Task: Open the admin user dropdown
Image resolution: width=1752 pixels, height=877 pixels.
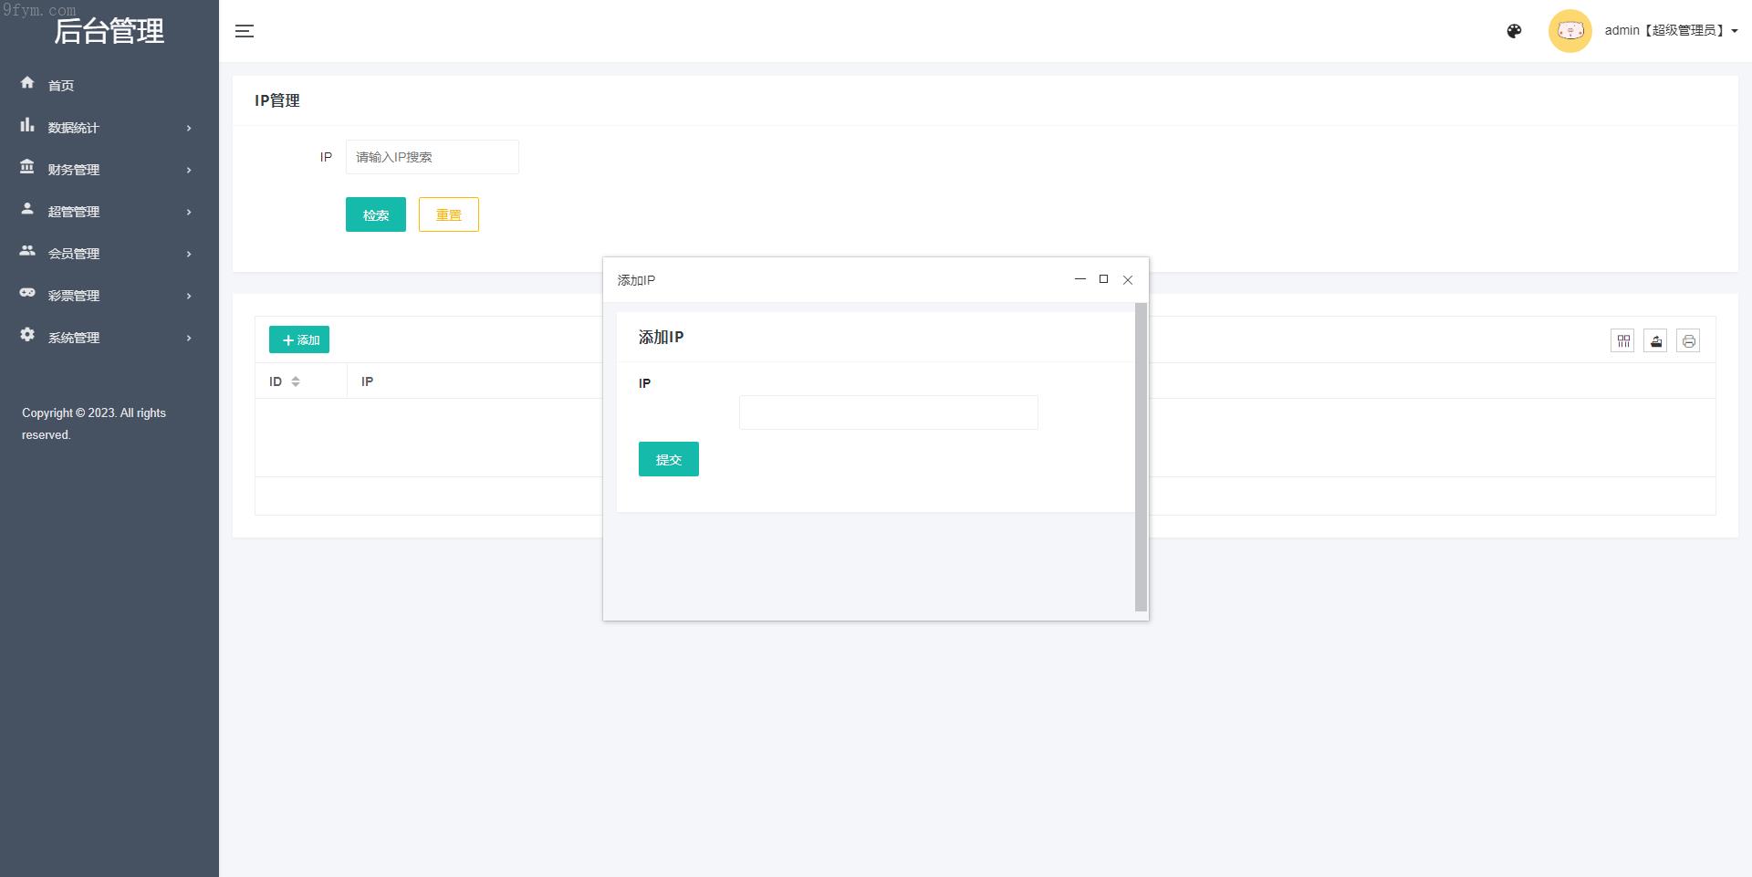Action: click(x=1670, y=31)
